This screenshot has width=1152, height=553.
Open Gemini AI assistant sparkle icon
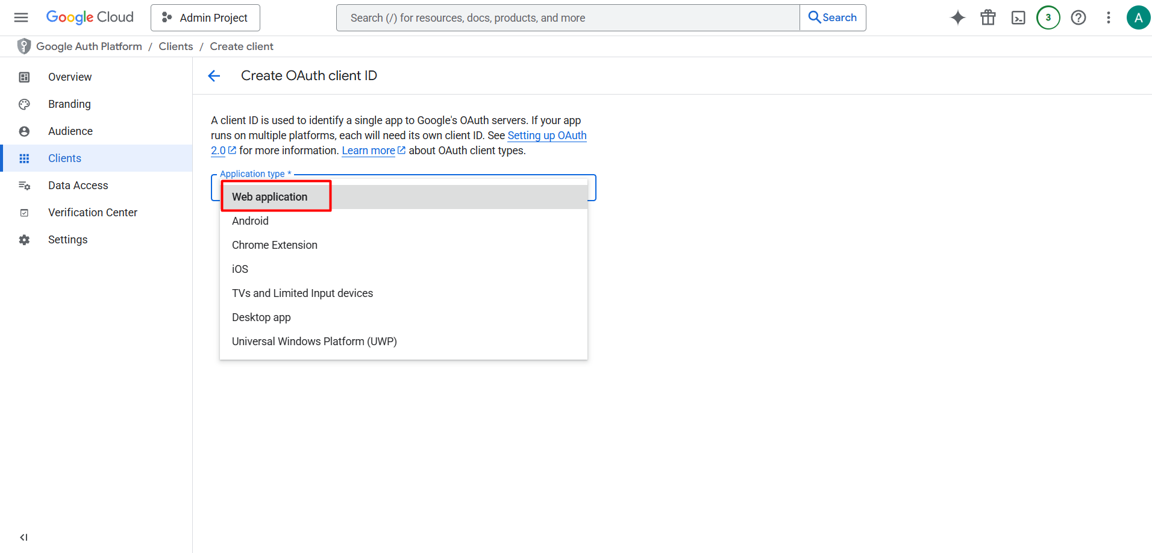pos(958,17)
